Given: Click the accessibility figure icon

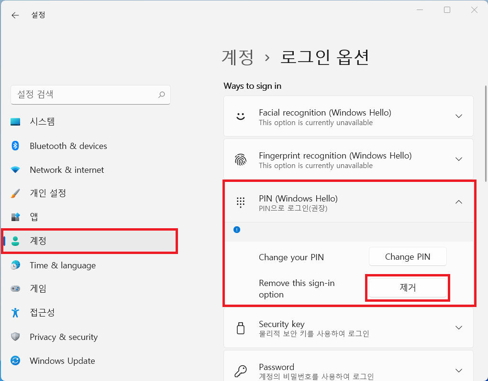Looking at the screenshot, I should pos(15,312).
